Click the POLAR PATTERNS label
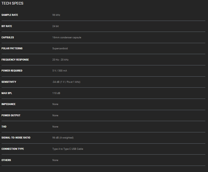The height and width of the screenshot is (172, 208). tap(12, 48)
